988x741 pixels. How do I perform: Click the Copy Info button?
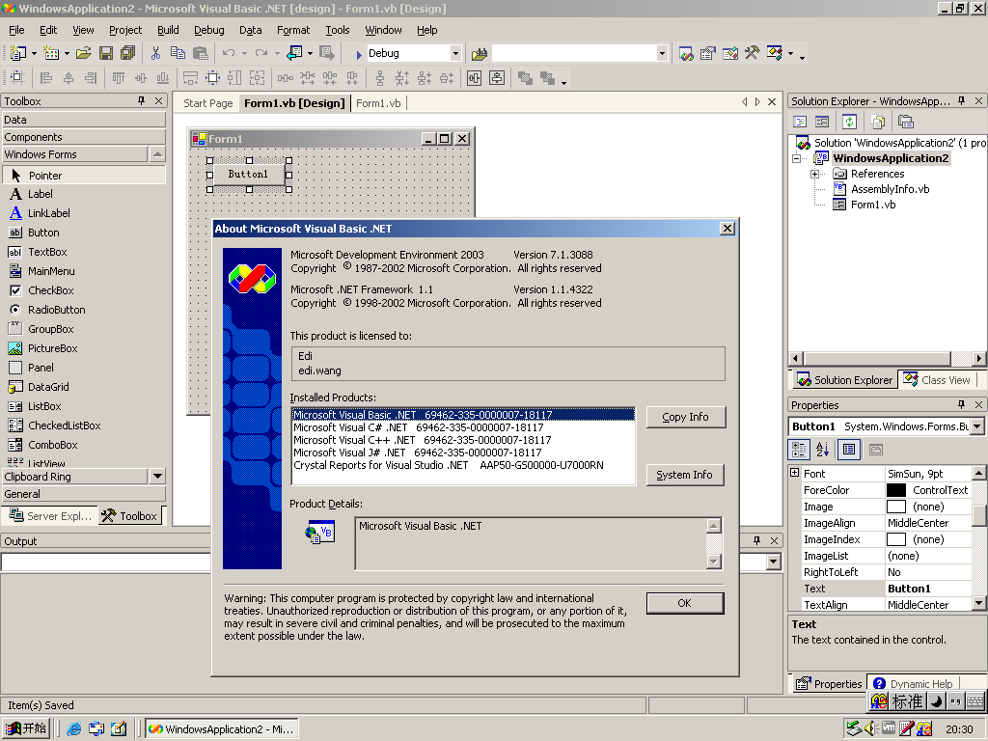[686, 417]
